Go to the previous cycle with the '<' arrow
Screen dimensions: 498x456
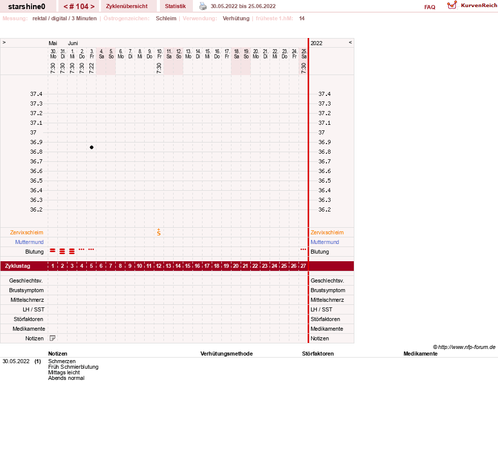click(66, 7)
